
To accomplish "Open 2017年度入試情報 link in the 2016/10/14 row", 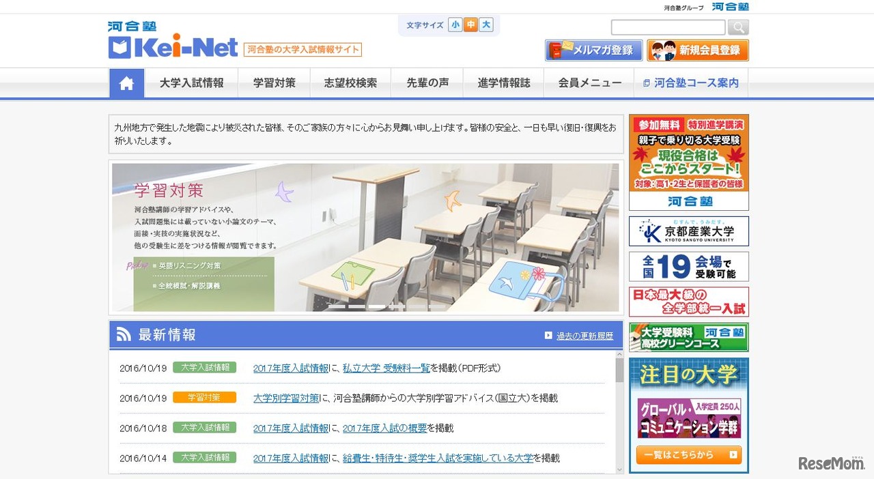I will click(x=291, y=458).
